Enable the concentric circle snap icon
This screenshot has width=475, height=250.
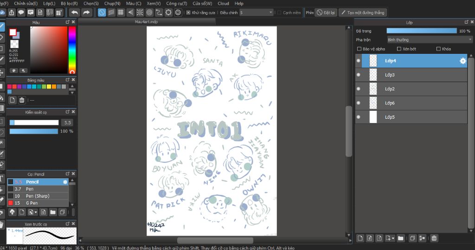[x=149, y=13]
